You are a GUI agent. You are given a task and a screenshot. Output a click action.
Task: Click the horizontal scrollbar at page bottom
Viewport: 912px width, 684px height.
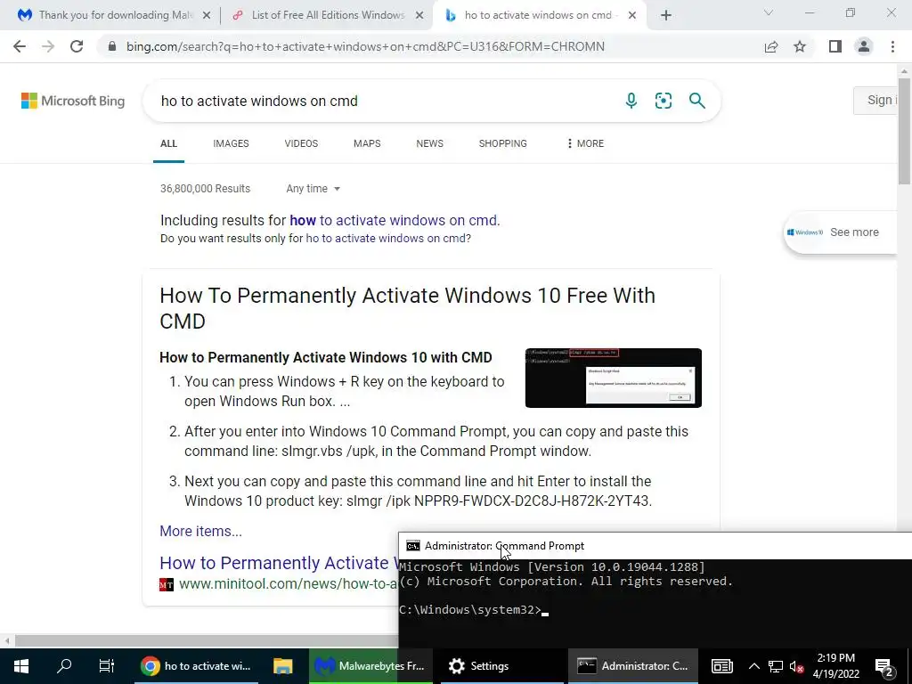(207, 640)
